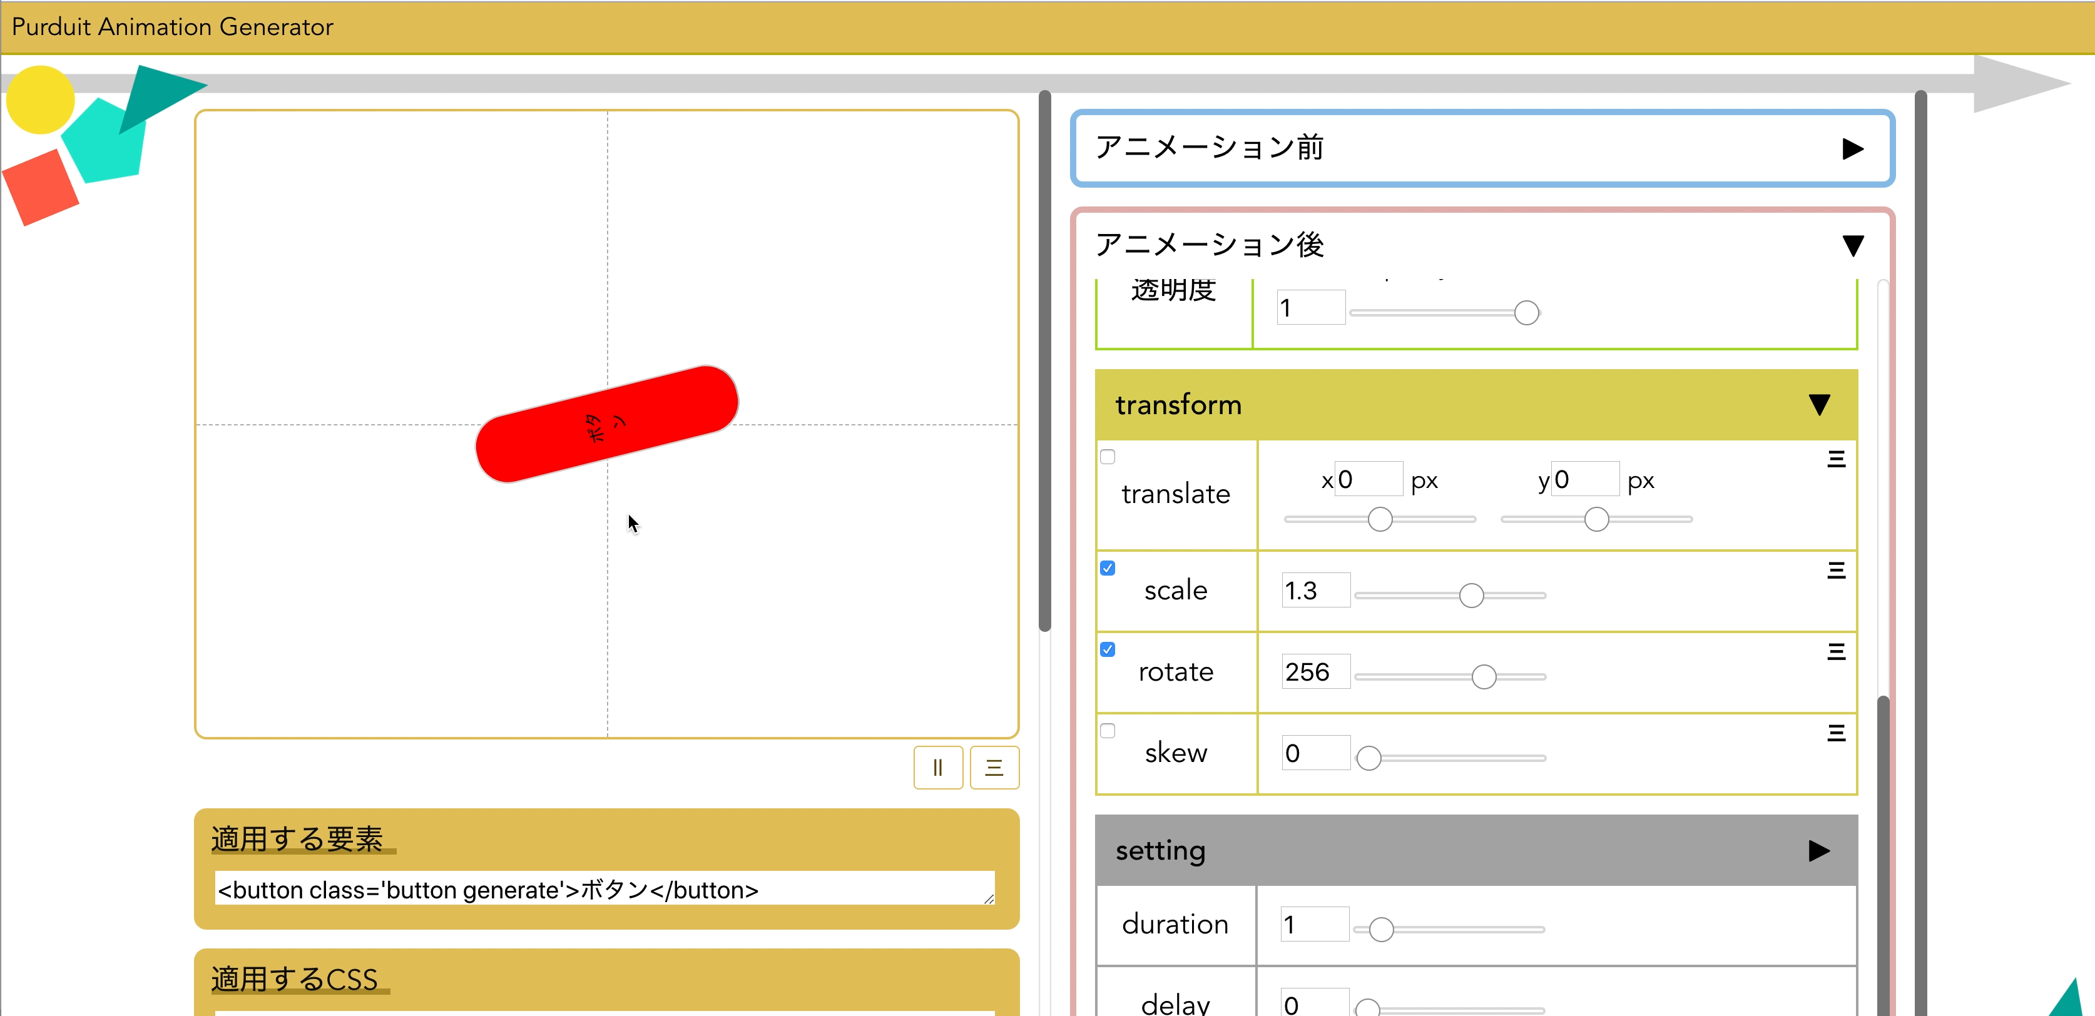Viewport: 2095px width, 1016px height.
Task: Click the hamburger icon in the rotate row
Action: tap(1835, 652)
